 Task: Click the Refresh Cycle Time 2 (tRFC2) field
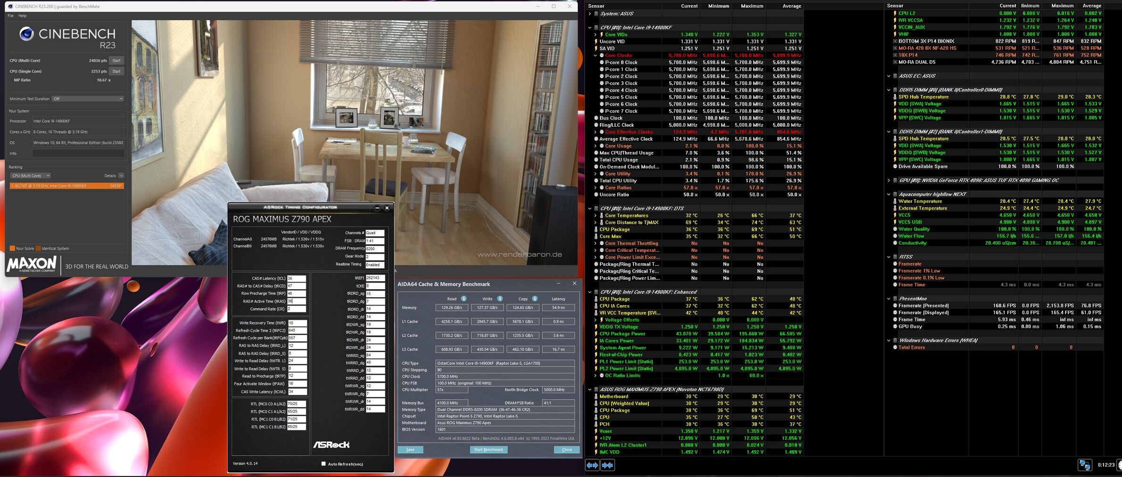pyautogui.click(x=297, y=331)
